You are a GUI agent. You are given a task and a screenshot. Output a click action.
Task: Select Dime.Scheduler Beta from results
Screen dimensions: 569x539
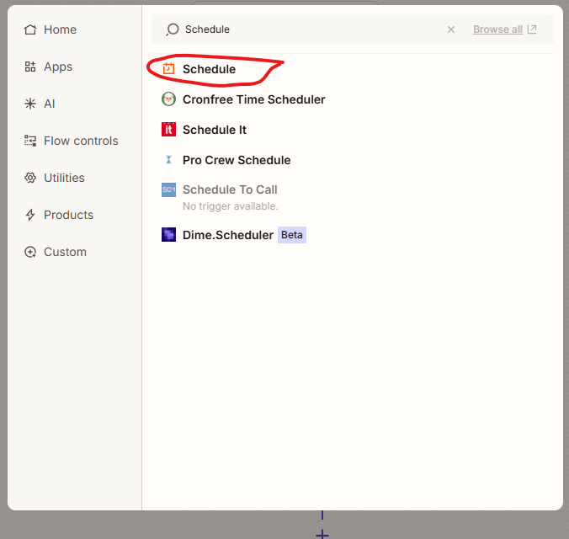(228, 235)
